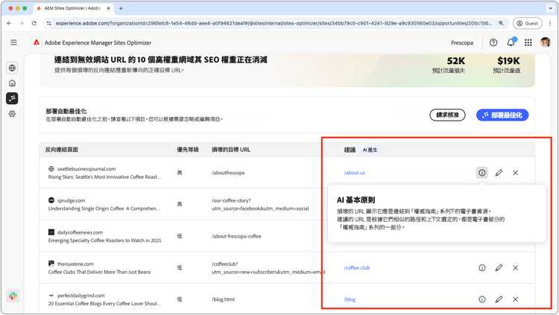Screen dimensions: 559x315
Task: Sort by 反向連結頁面 column header
Action: tap(62, 150)
